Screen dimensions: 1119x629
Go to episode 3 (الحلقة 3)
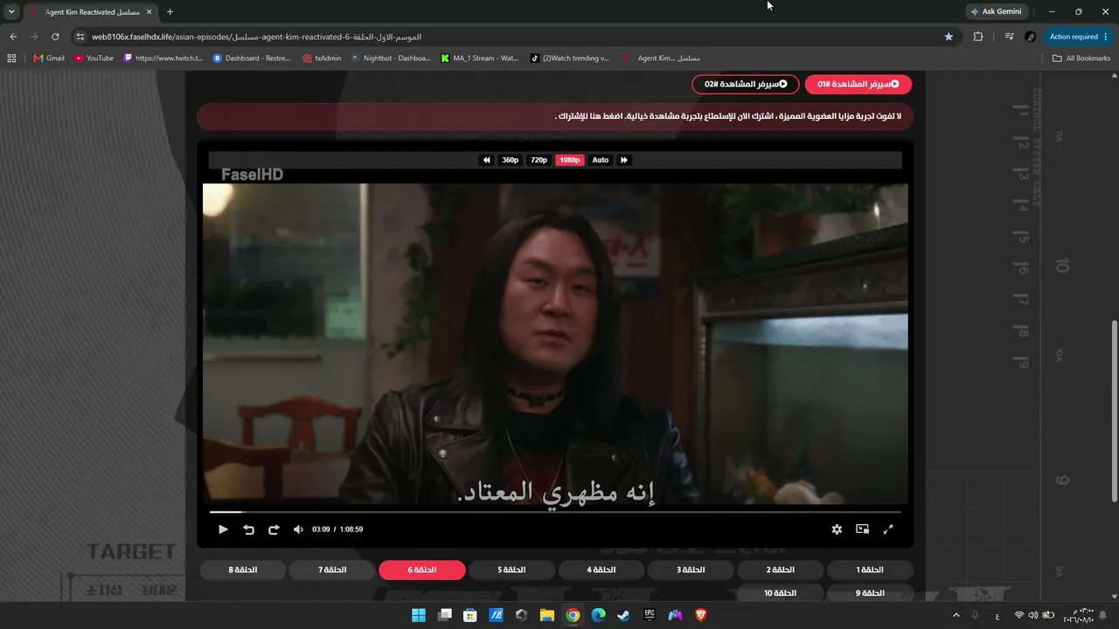691,570
